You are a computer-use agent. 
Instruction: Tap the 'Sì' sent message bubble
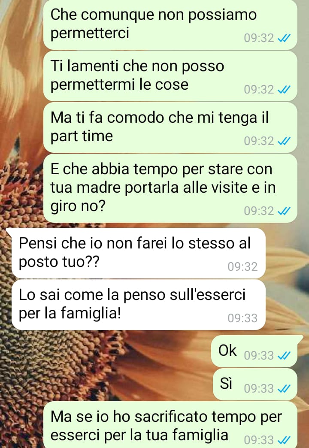click(x=255, y=384)
